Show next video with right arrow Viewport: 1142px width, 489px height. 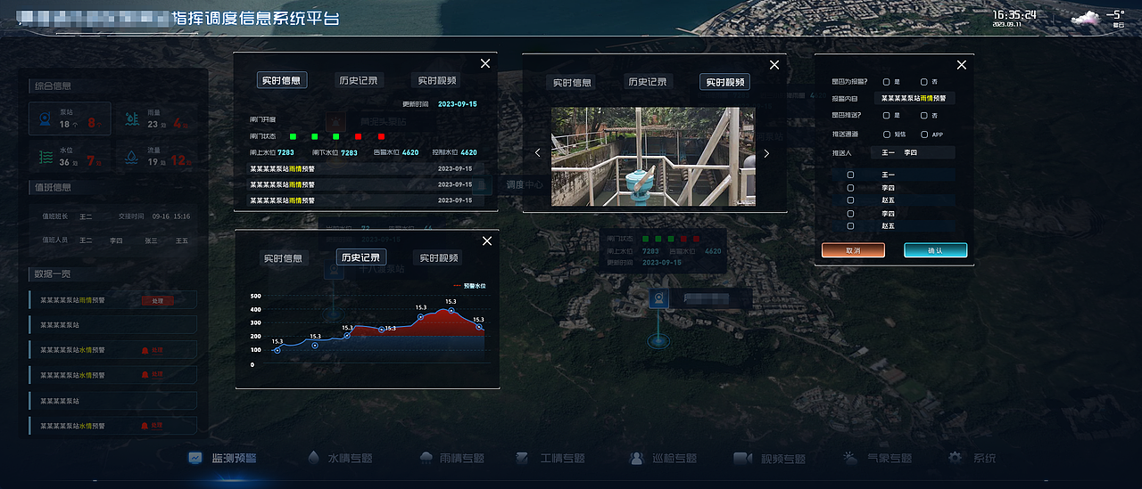tap(766, 153)
